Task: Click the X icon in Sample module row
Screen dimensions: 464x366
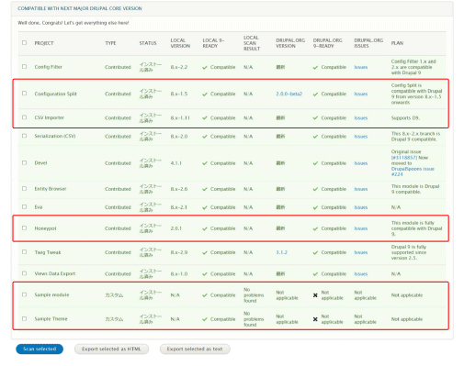Action: [x=315, y=295]
